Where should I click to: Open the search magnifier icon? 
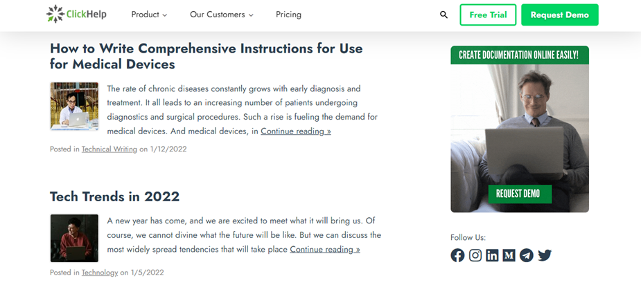pyautogui.click(x=444, y=15)
